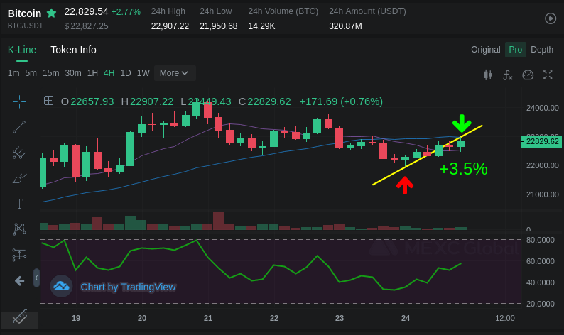564x335 pixels.
Task: Set interval to 1W
Action: pyautogui.click(x=143, y=73)
